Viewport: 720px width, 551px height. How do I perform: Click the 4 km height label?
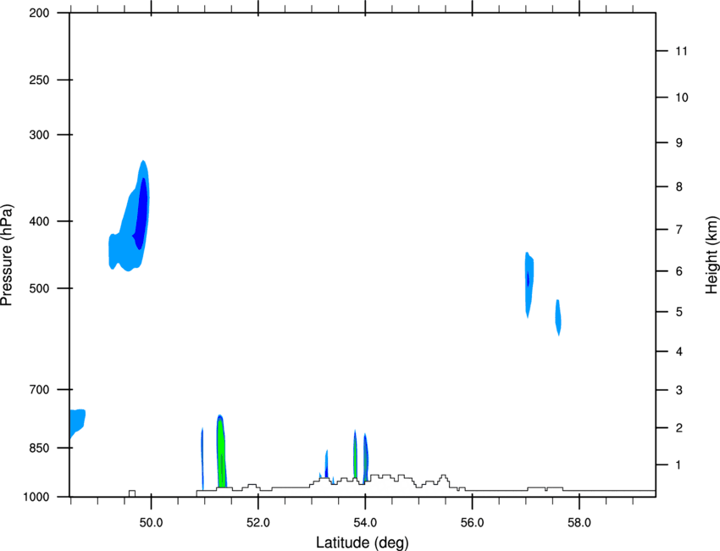(x=678, y=352)
